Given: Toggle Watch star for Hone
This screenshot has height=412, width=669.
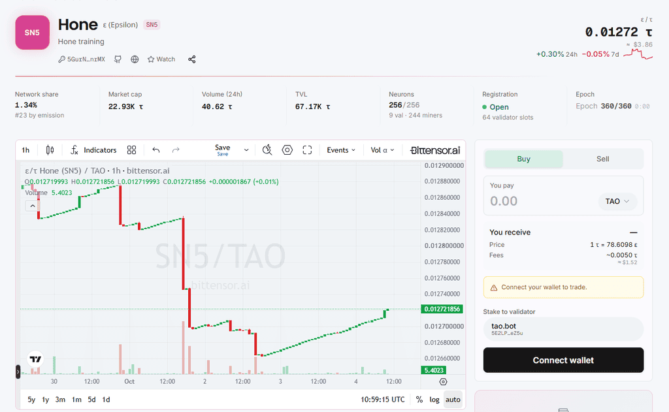Looking at the screenshot, I should 161,59.
